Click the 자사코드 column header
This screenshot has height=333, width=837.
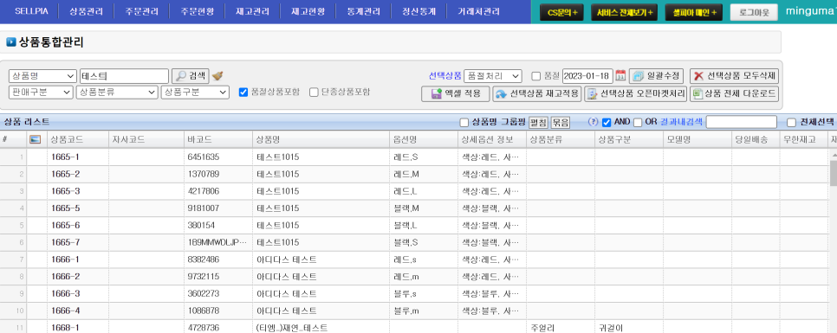point(146,139)
